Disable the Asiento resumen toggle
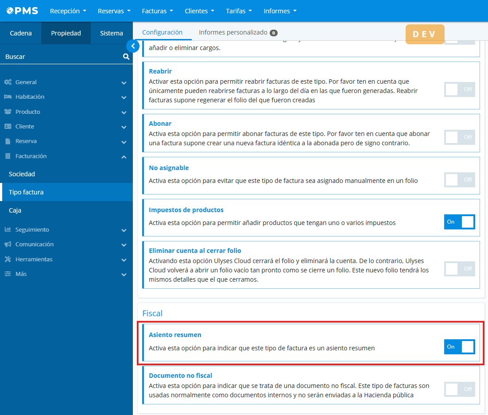This screenshot has width=488, height=415. [x=459, y=347]
